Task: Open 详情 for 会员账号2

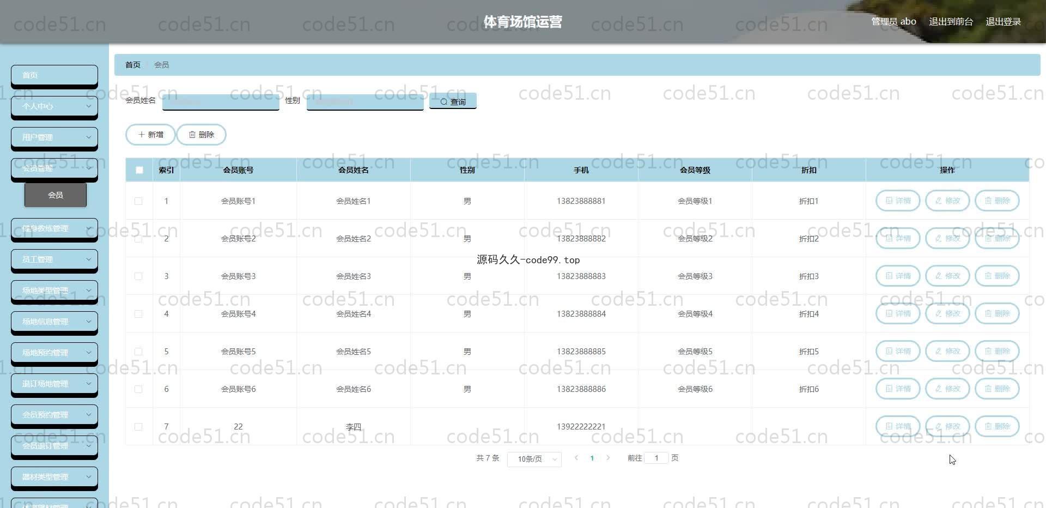Action: tap(897, 238)
